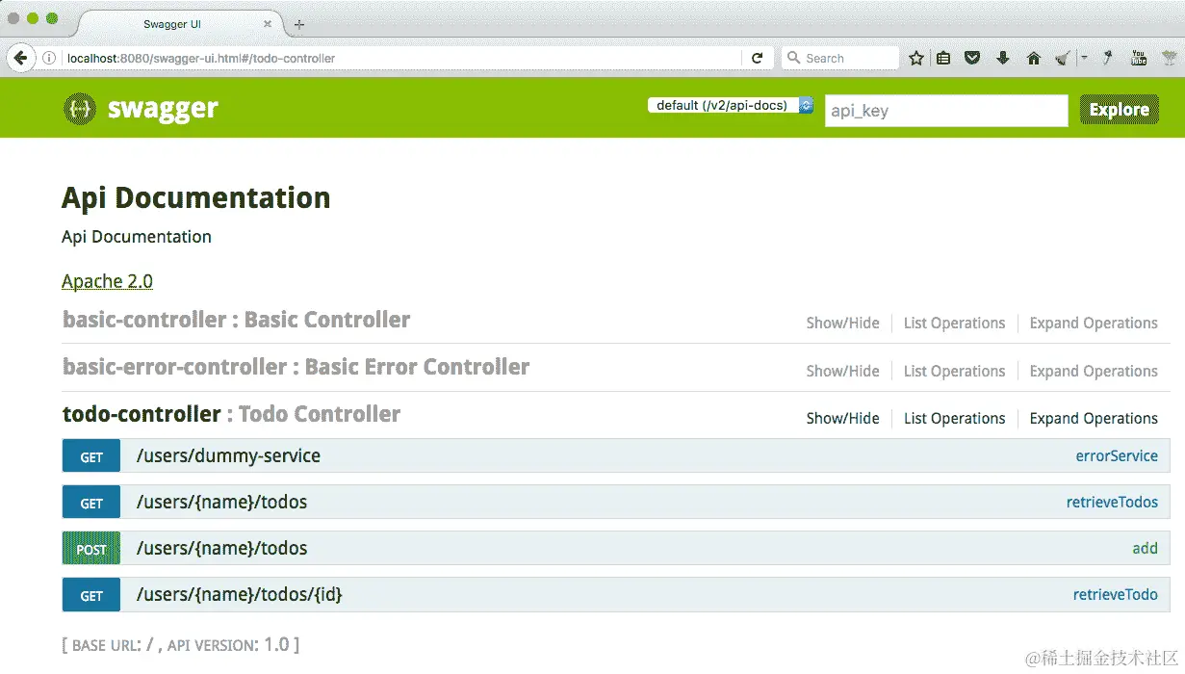Open the add operation link

[1145, 549]
